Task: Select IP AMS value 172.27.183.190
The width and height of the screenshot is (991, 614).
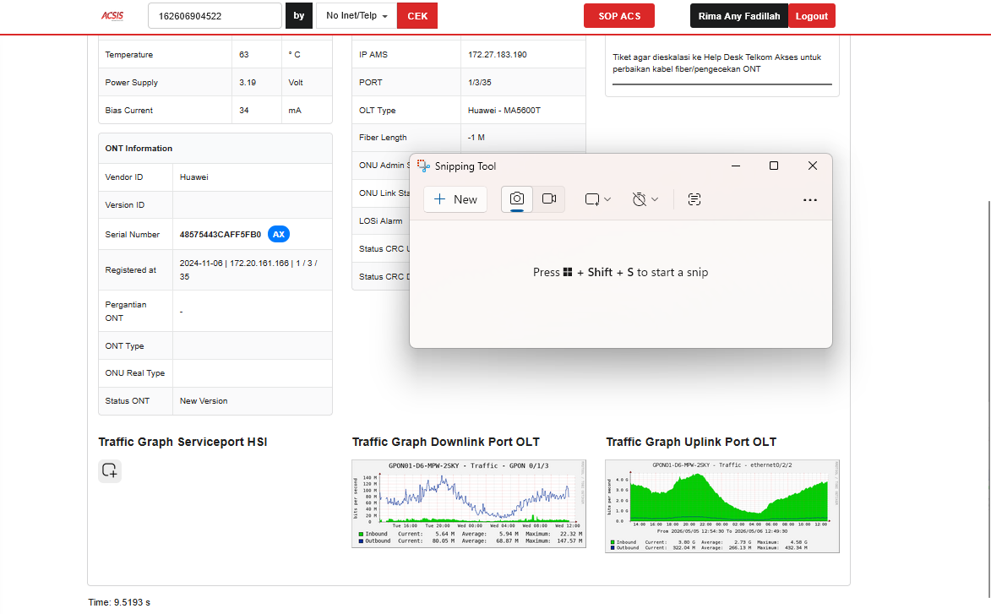Action: [x=498, y=54]
